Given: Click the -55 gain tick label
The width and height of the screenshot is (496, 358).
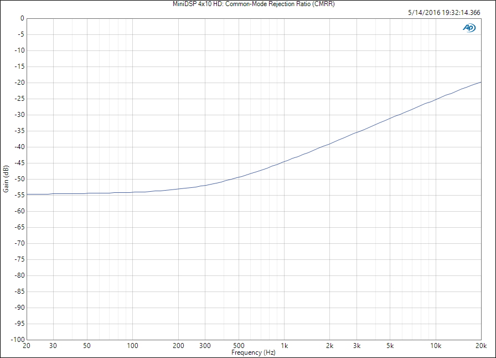Looking at the screenshot, I should [19, 195].
